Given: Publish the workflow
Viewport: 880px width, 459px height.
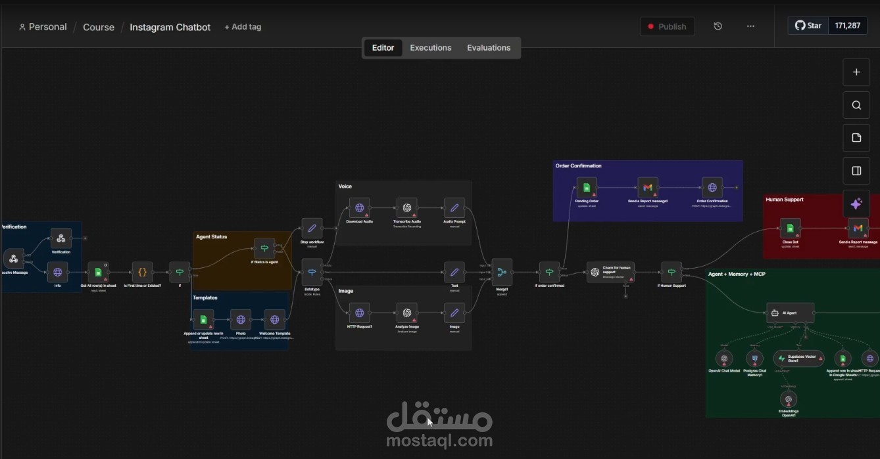Looking at the screenshot, I should click(667, 26).
